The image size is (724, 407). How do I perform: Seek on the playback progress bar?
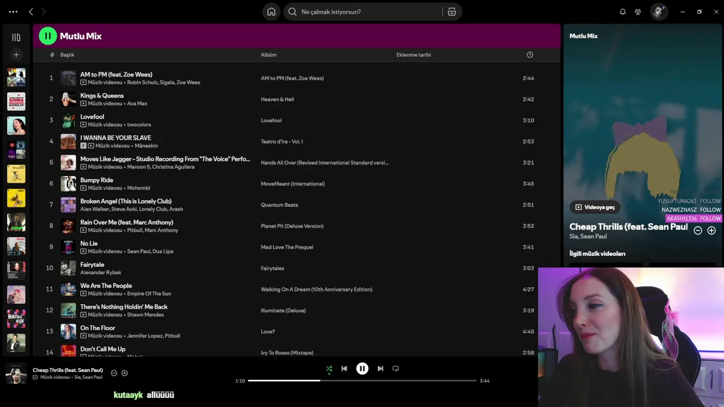[362, 380]
